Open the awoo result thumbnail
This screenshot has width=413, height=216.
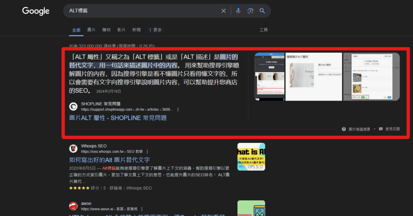coord(251,208)
